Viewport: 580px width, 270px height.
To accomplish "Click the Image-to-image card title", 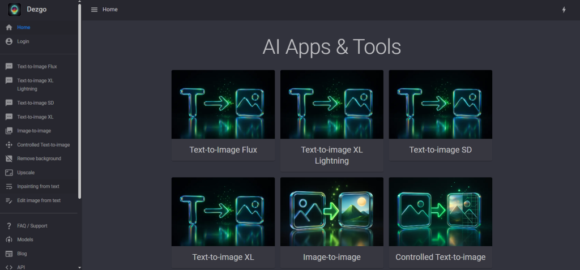I will point(332,257).
